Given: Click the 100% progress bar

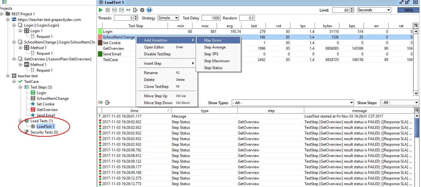Looking at the screenshot, I should tap(408, 10).
